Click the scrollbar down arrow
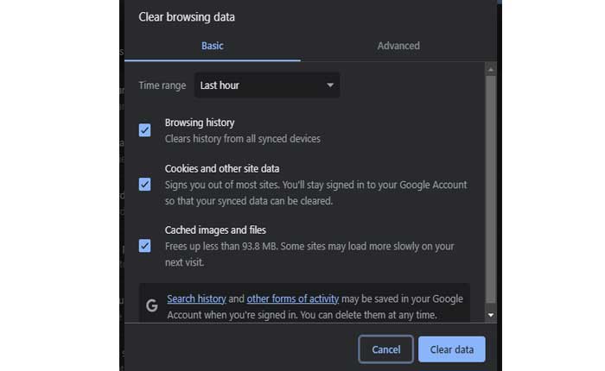605x371 pixels. (491, 316)
